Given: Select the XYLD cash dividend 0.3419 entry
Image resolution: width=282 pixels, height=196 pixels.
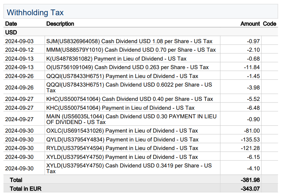Looking at the screenshot, I should click(x=129, y=168).
